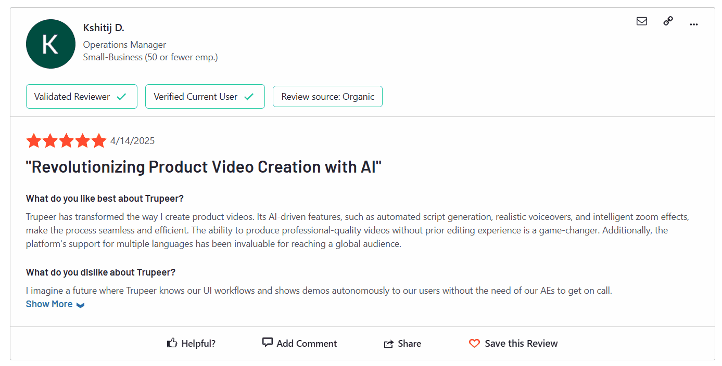Click the fifth red rating star

98,140
